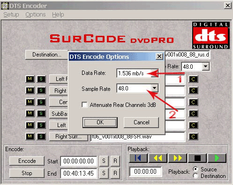Click the End time field 00:40:13.45
The width and height of the screenshot is (233, 185).
pos(79,173)
